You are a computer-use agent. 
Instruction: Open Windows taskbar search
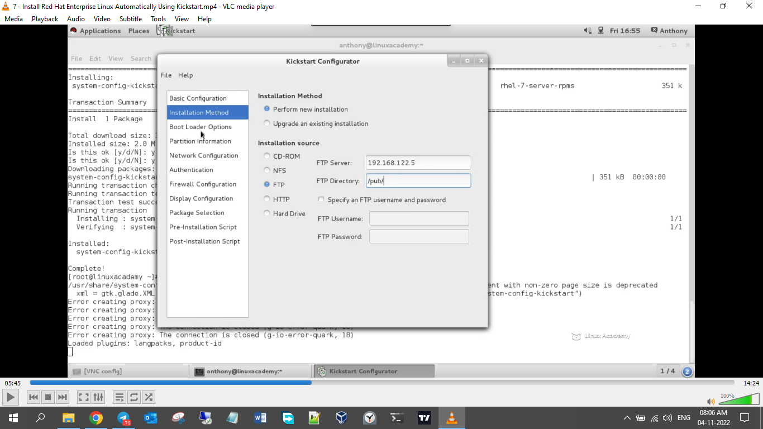click(40, 418)
